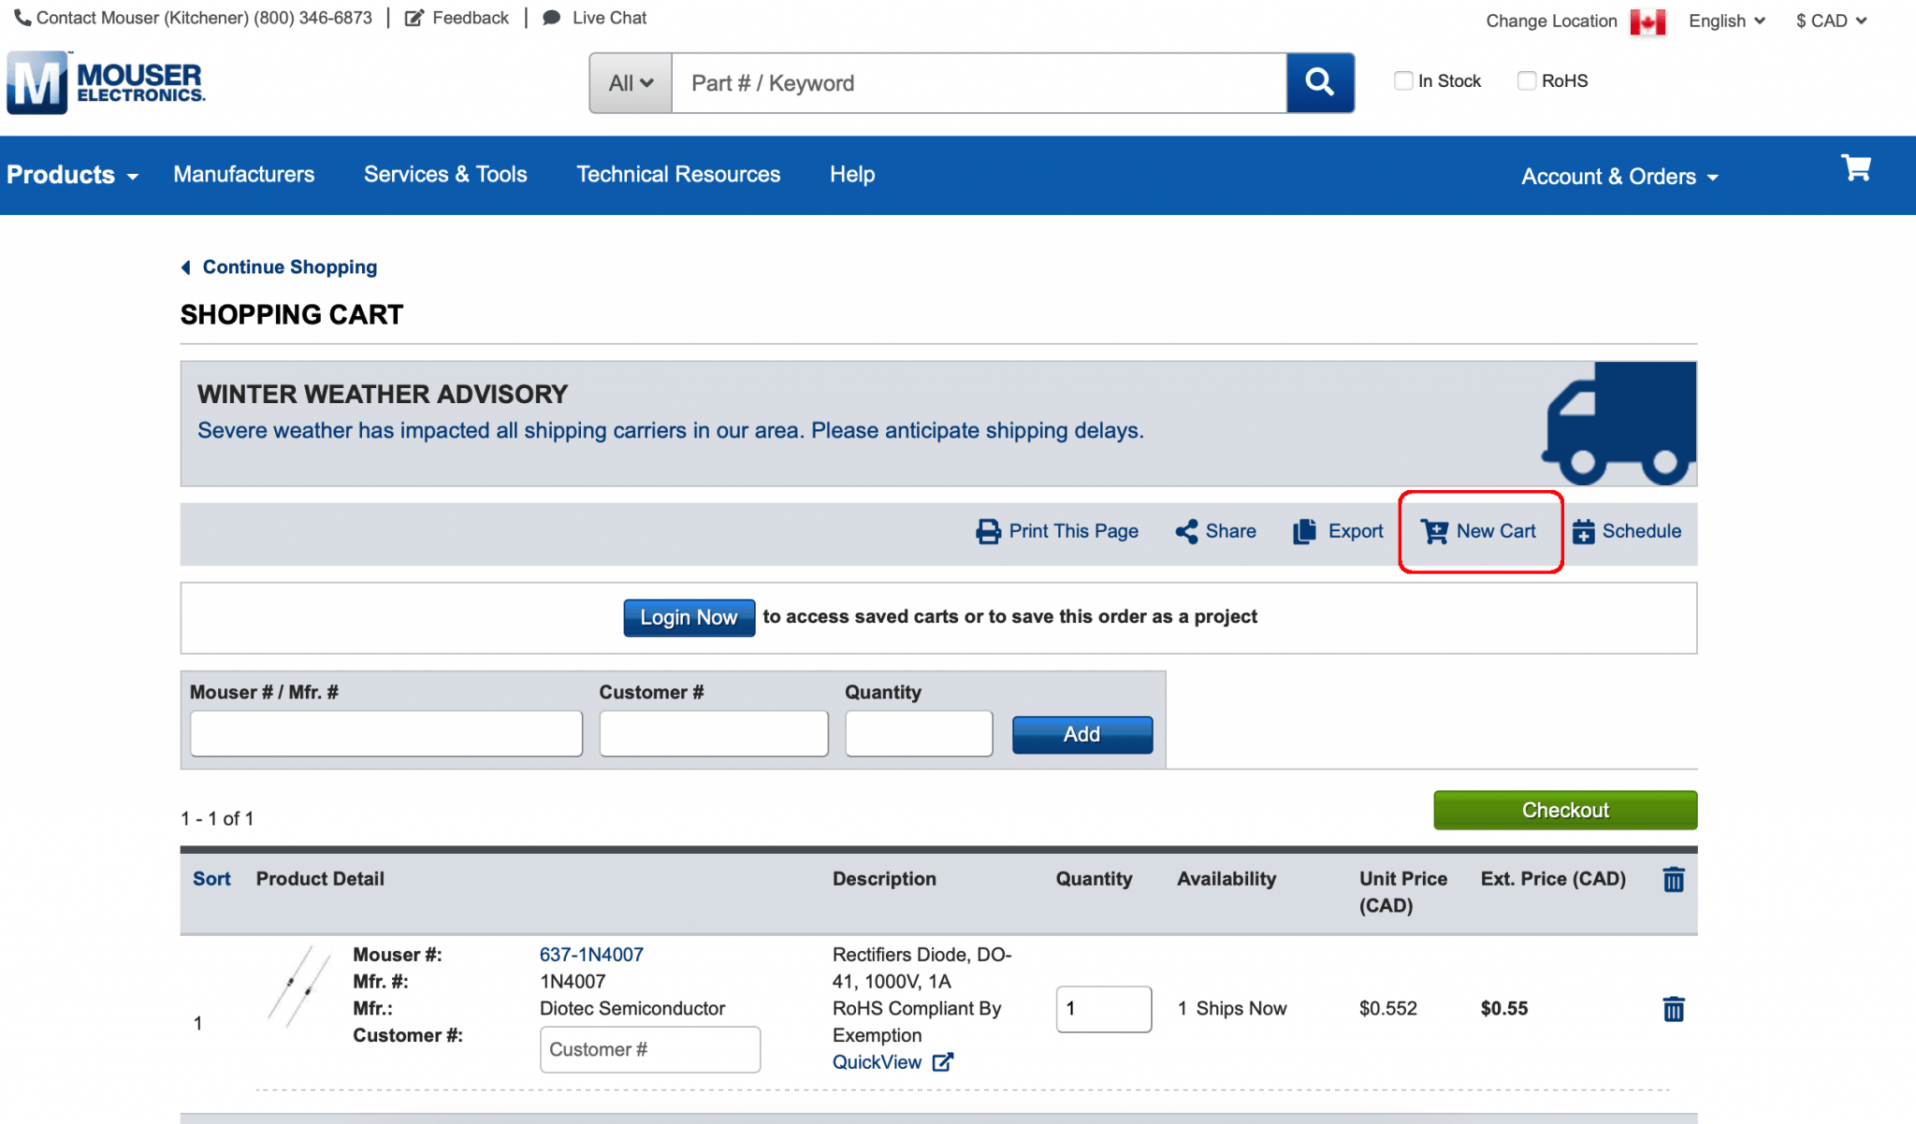The height and width of the screenshot is (1124, 1916).
Task: Click the 'WINTER WEATHER ADVISORY' heading
Action: [382, 395]
